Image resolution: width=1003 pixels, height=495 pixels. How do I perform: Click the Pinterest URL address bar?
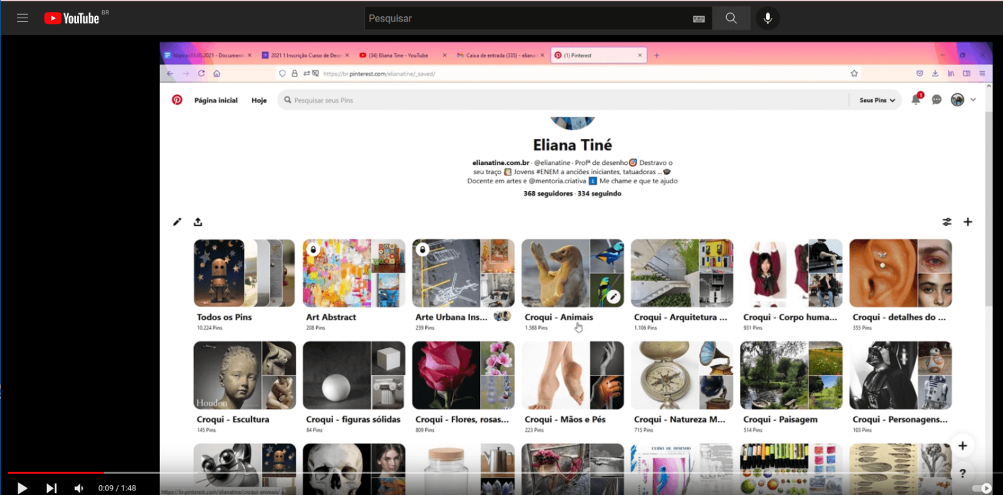coord(569,74)
